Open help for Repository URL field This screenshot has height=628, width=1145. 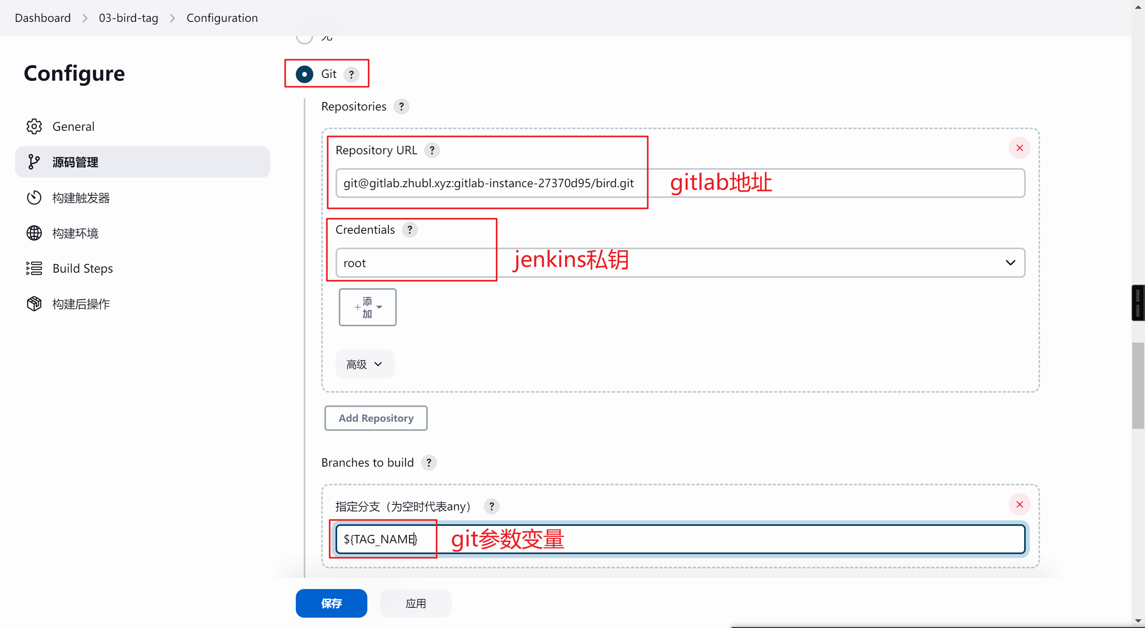pyautogui.click(x=432, y=150)
